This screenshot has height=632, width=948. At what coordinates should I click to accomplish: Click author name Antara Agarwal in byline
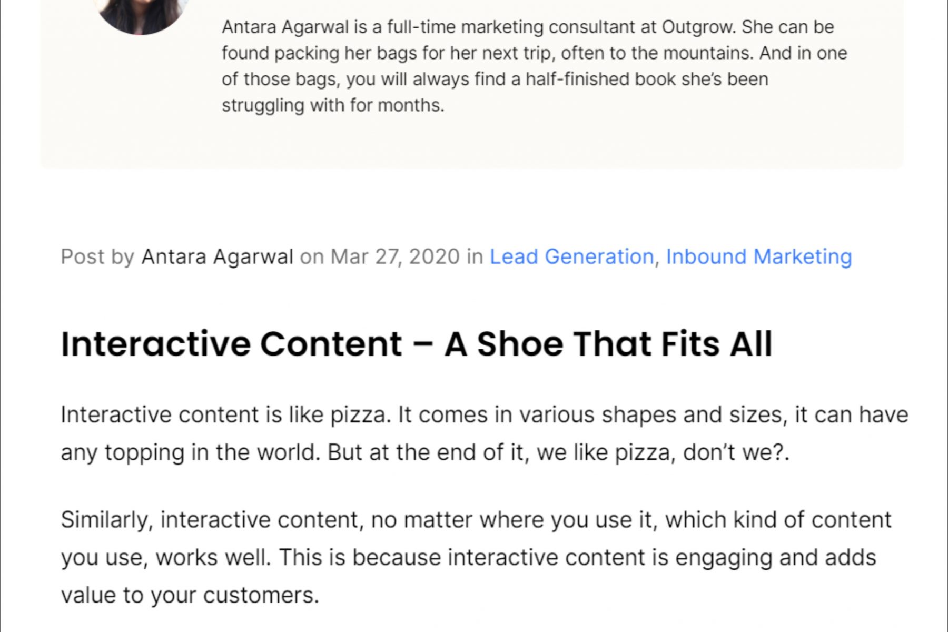[217, 257]
